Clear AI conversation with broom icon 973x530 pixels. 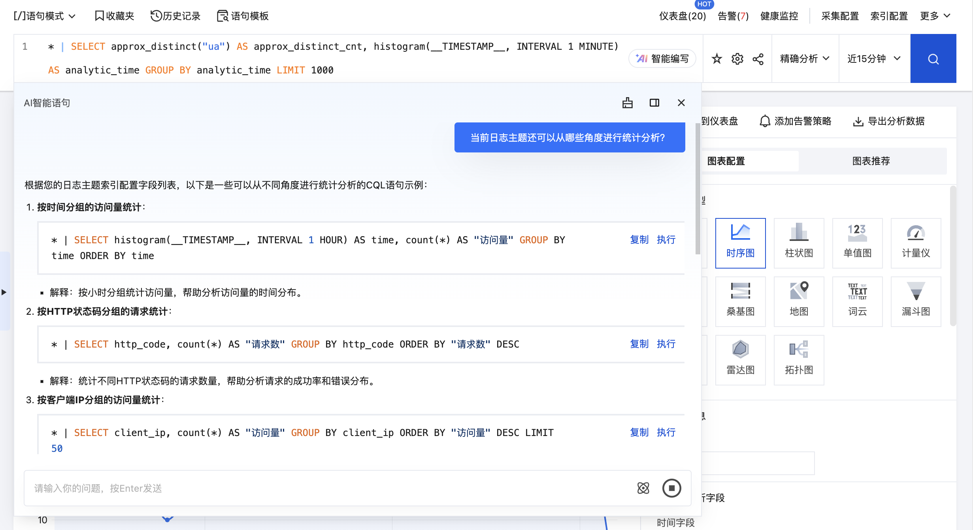tap(628, 103)
